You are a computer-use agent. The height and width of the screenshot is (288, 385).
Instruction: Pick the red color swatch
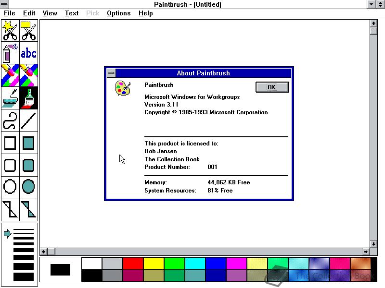133,263
